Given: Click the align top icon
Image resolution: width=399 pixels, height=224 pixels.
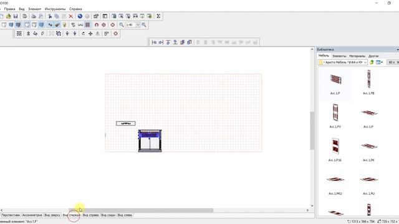Looking at the screenshot, I should point(168,42).
